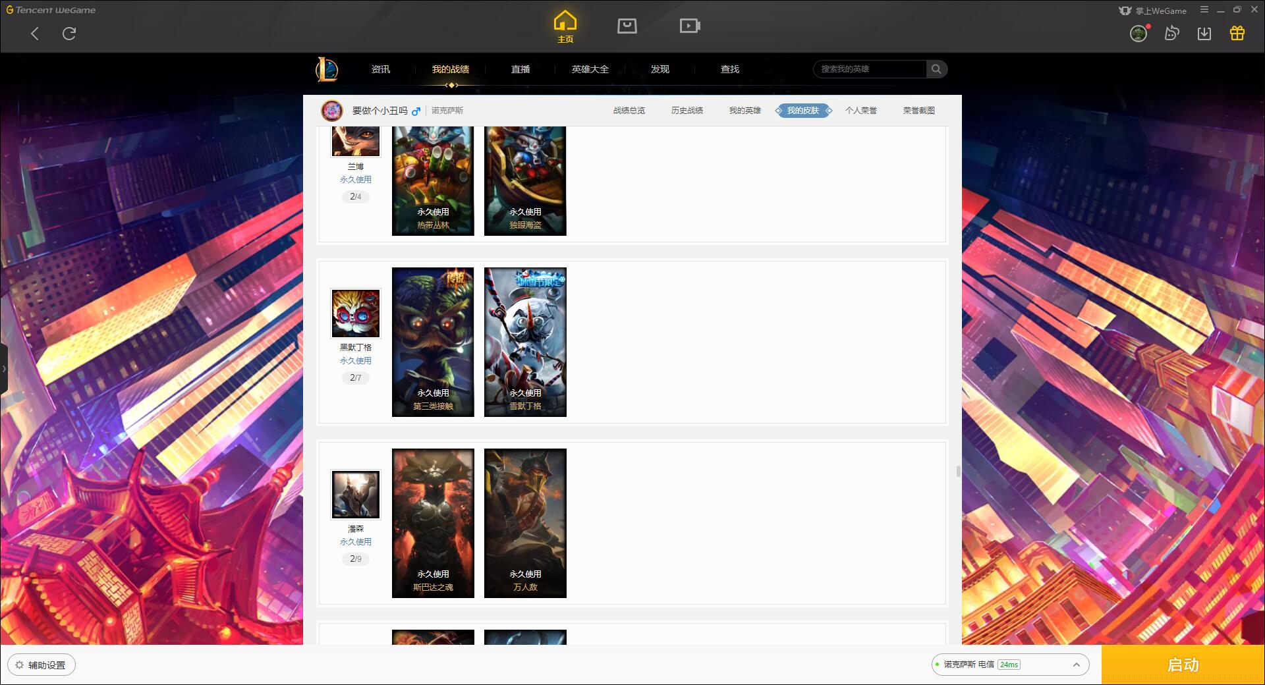Open the 诺克萨斯 电信 server dropdown
The width and height of the screenshot is (1265, 685).
click(x=1010, y=665)
